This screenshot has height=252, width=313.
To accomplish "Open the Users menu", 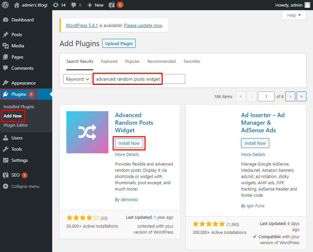I will pyautogui.click(x=17, y=138).
